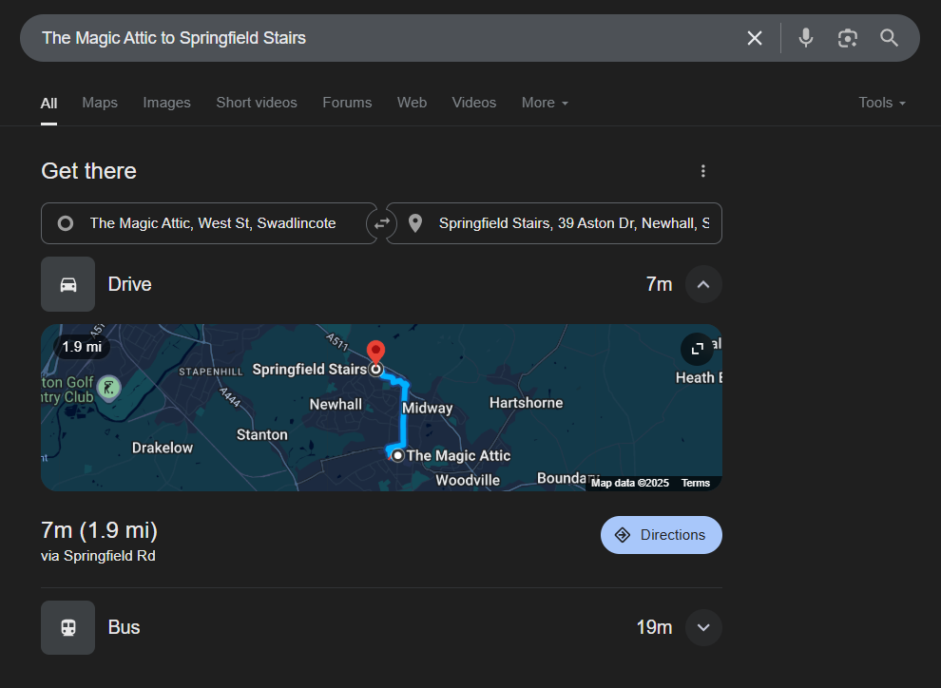Click the Bus 19m duration text
The image size is (941, 688).
(x=654, y=627)
